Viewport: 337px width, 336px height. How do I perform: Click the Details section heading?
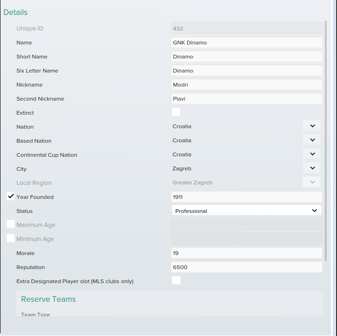[15, 12]
